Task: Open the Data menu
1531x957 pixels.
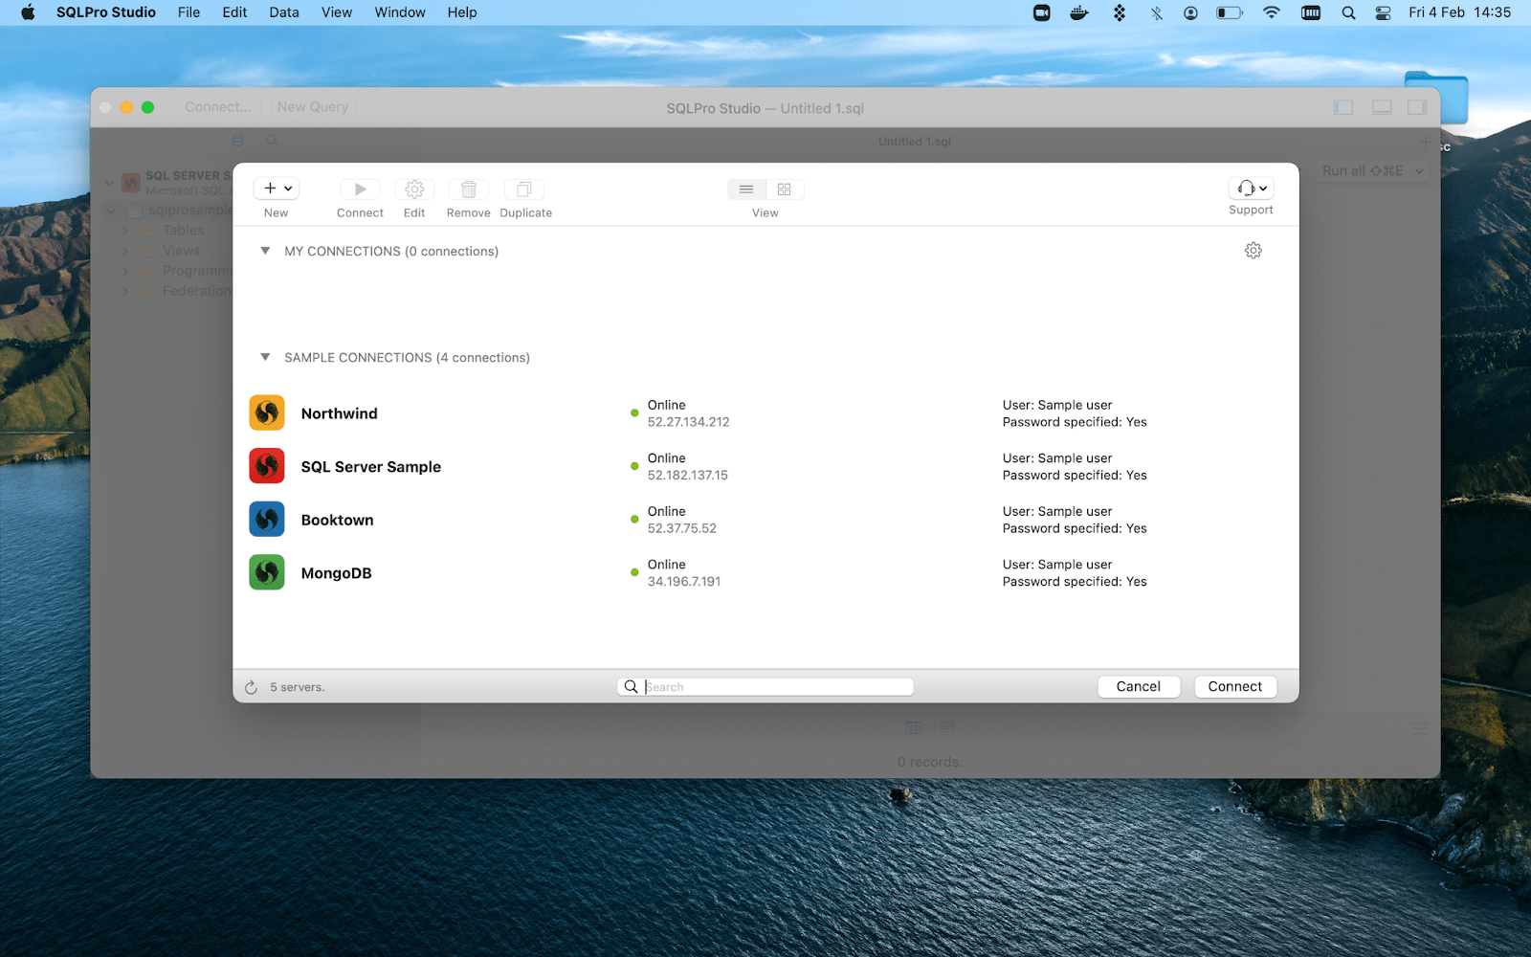Action: [x=283, y=12]
